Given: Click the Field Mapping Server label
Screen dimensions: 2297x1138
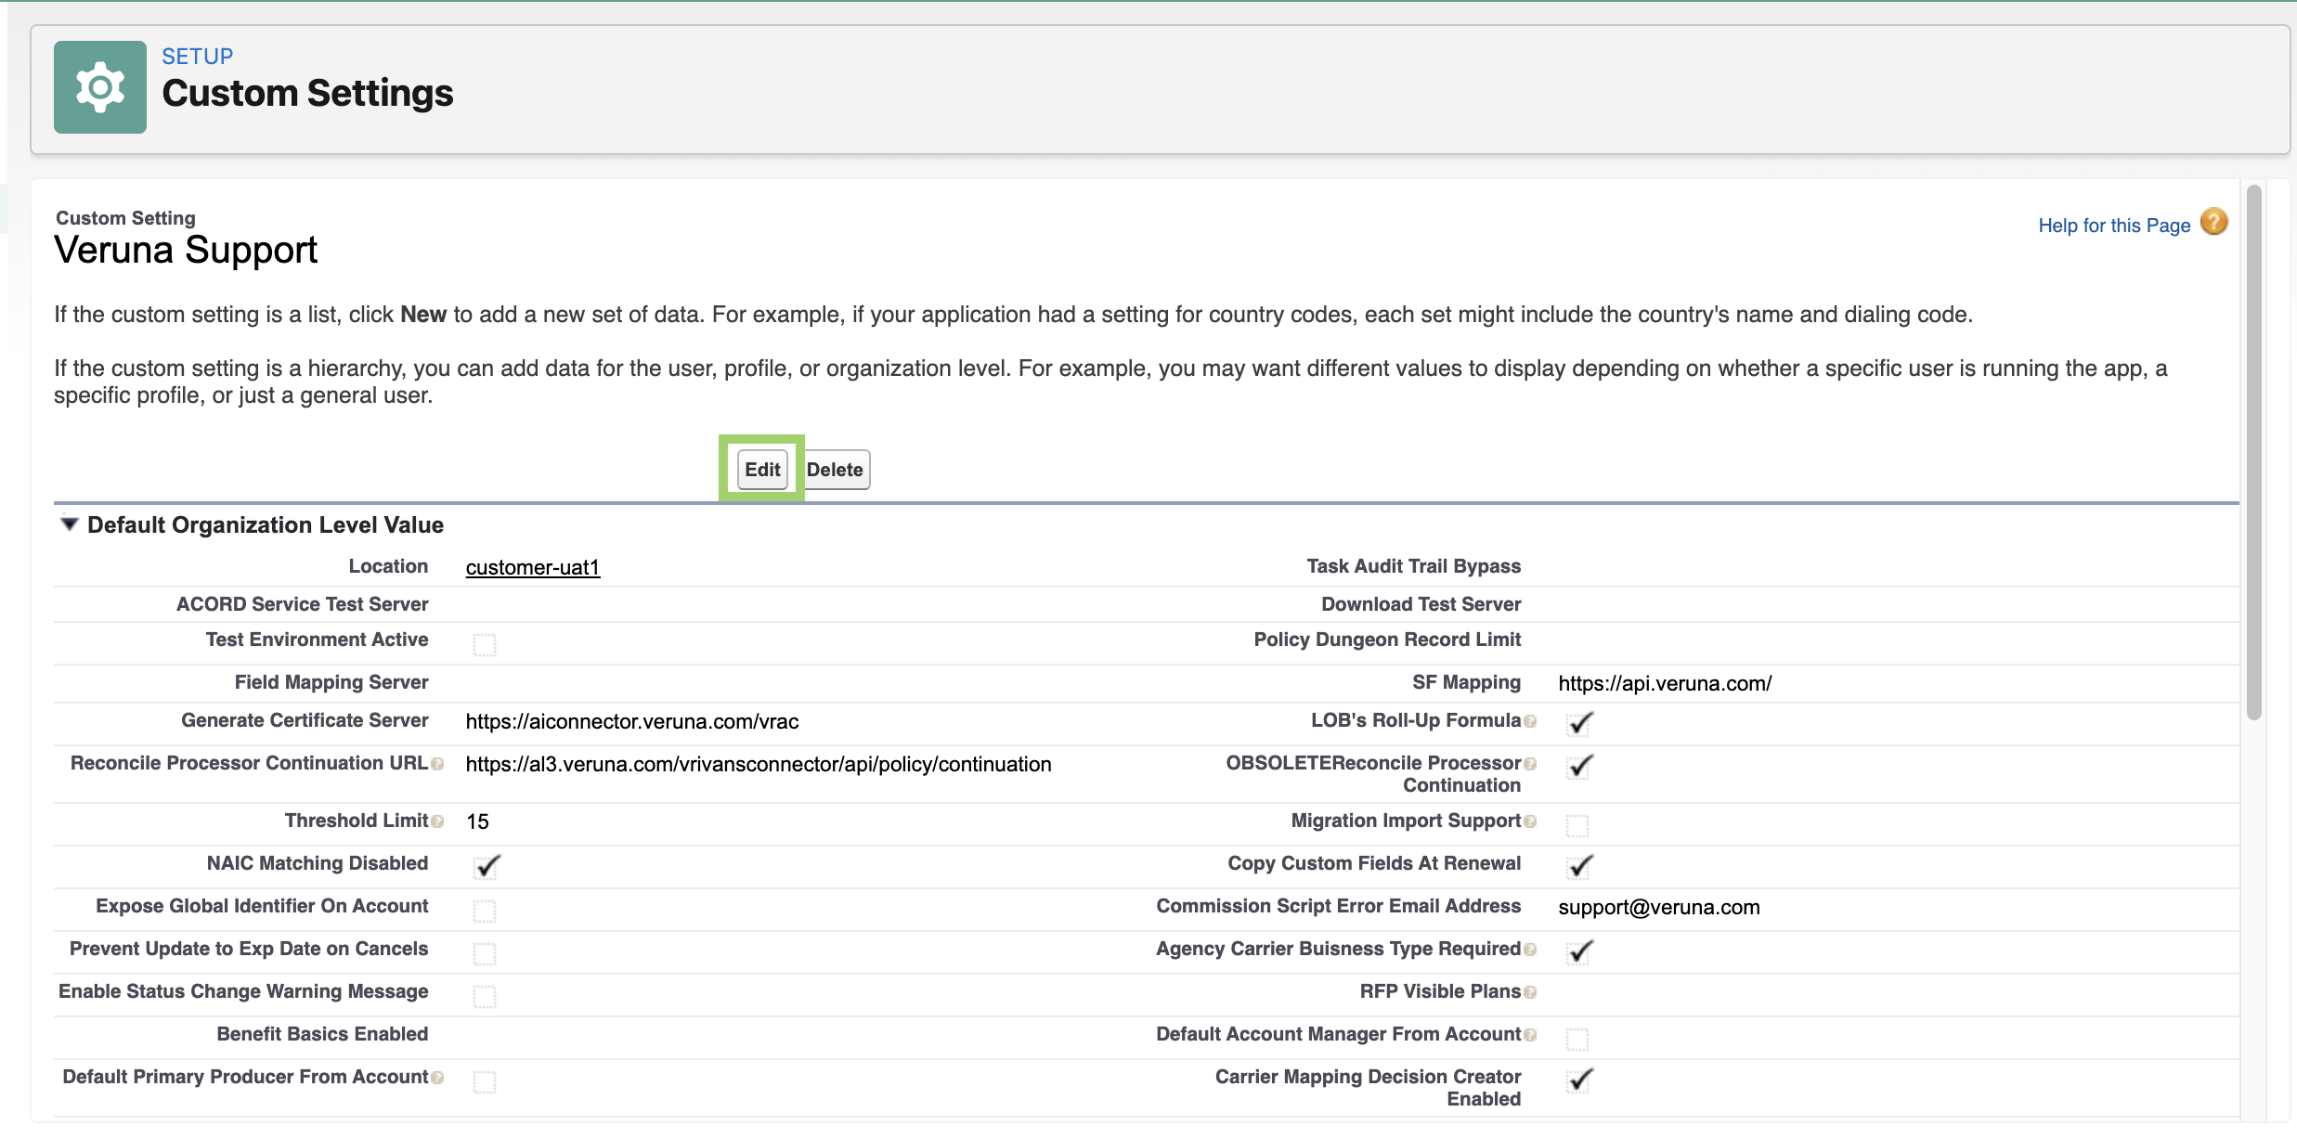Looking at the screenshot, I should point(331,682).
